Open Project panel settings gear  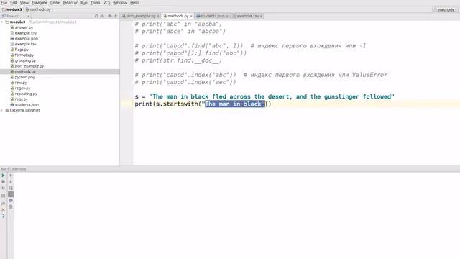pyautogui.click(x=109, y=16)
